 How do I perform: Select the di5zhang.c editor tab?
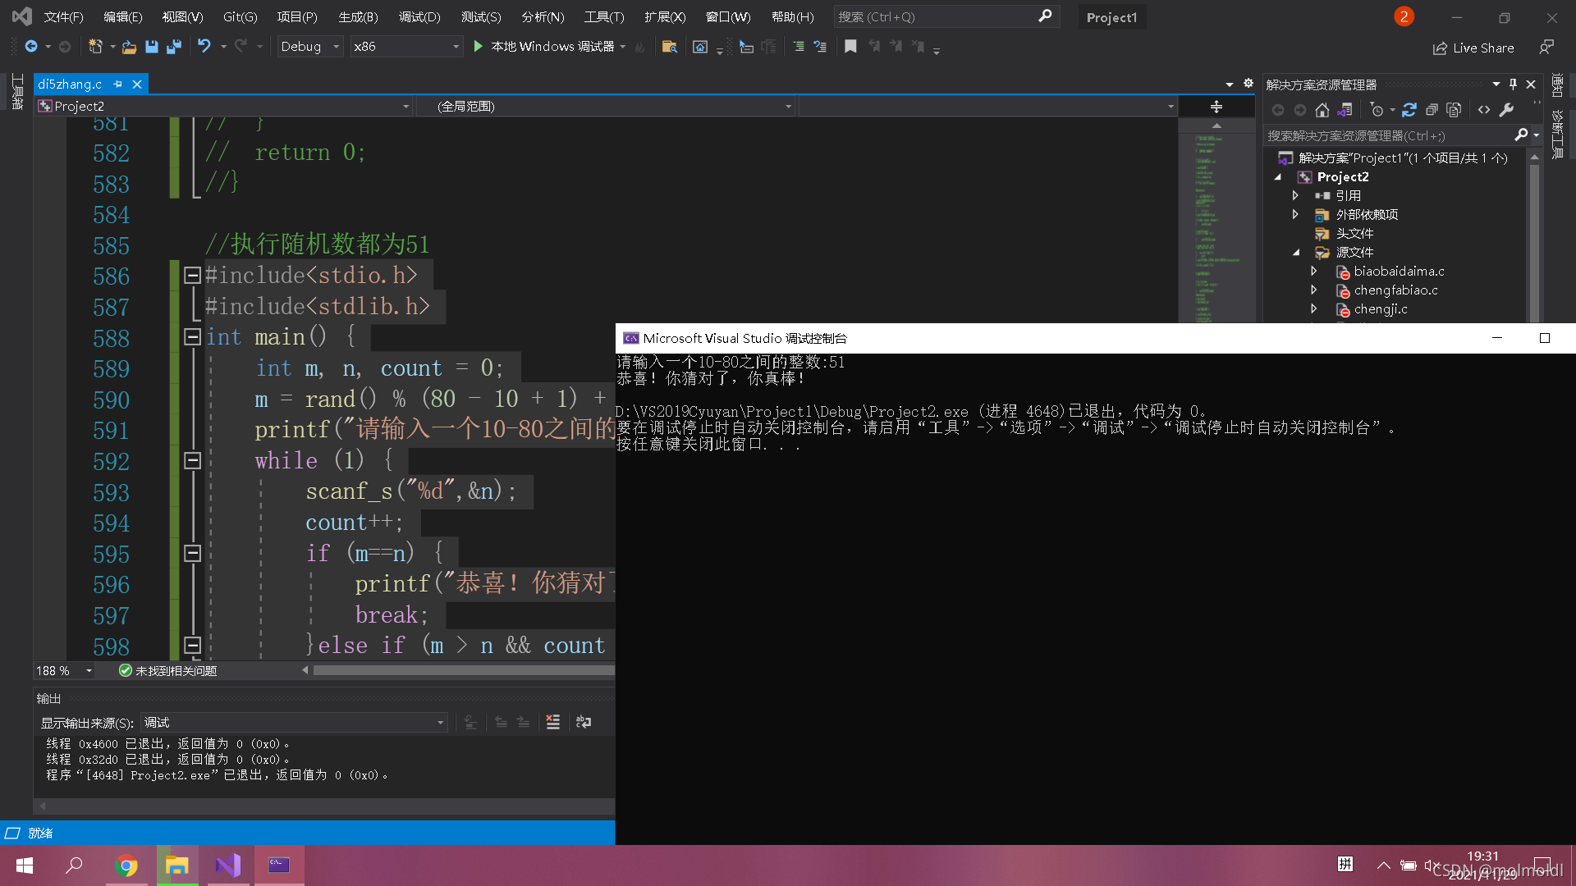pyautogui.click(x=70, y=84)
